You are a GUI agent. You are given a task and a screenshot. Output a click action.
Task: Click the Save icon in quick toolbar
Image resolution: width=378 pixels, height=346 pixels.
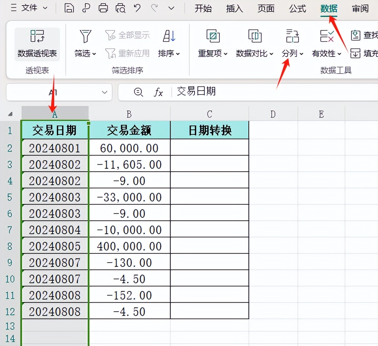(69, 8)
